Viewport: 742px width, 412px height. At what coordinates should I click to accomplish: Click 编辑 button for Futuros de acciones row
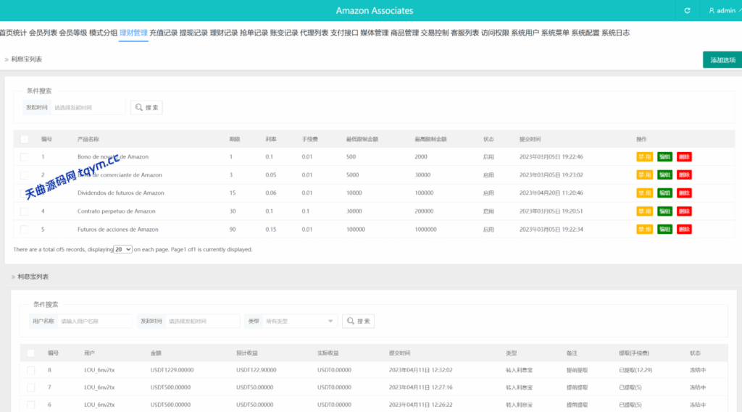(x=665, y=230)
